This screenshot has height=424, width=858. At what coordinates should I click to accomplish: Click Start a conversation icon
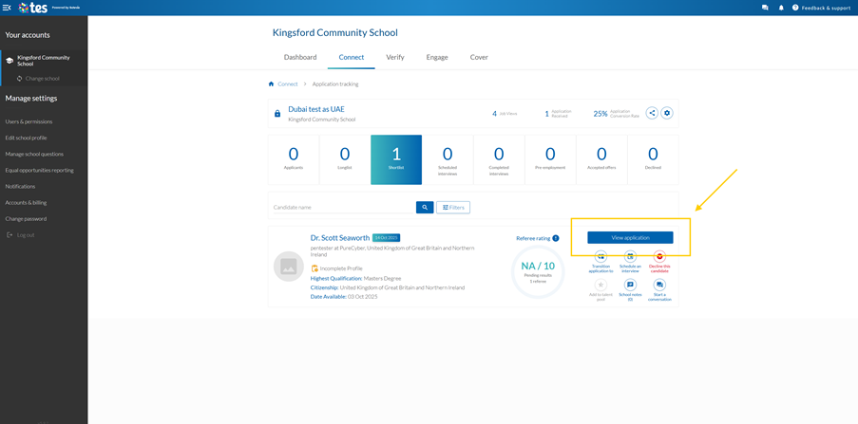point(659,285)
